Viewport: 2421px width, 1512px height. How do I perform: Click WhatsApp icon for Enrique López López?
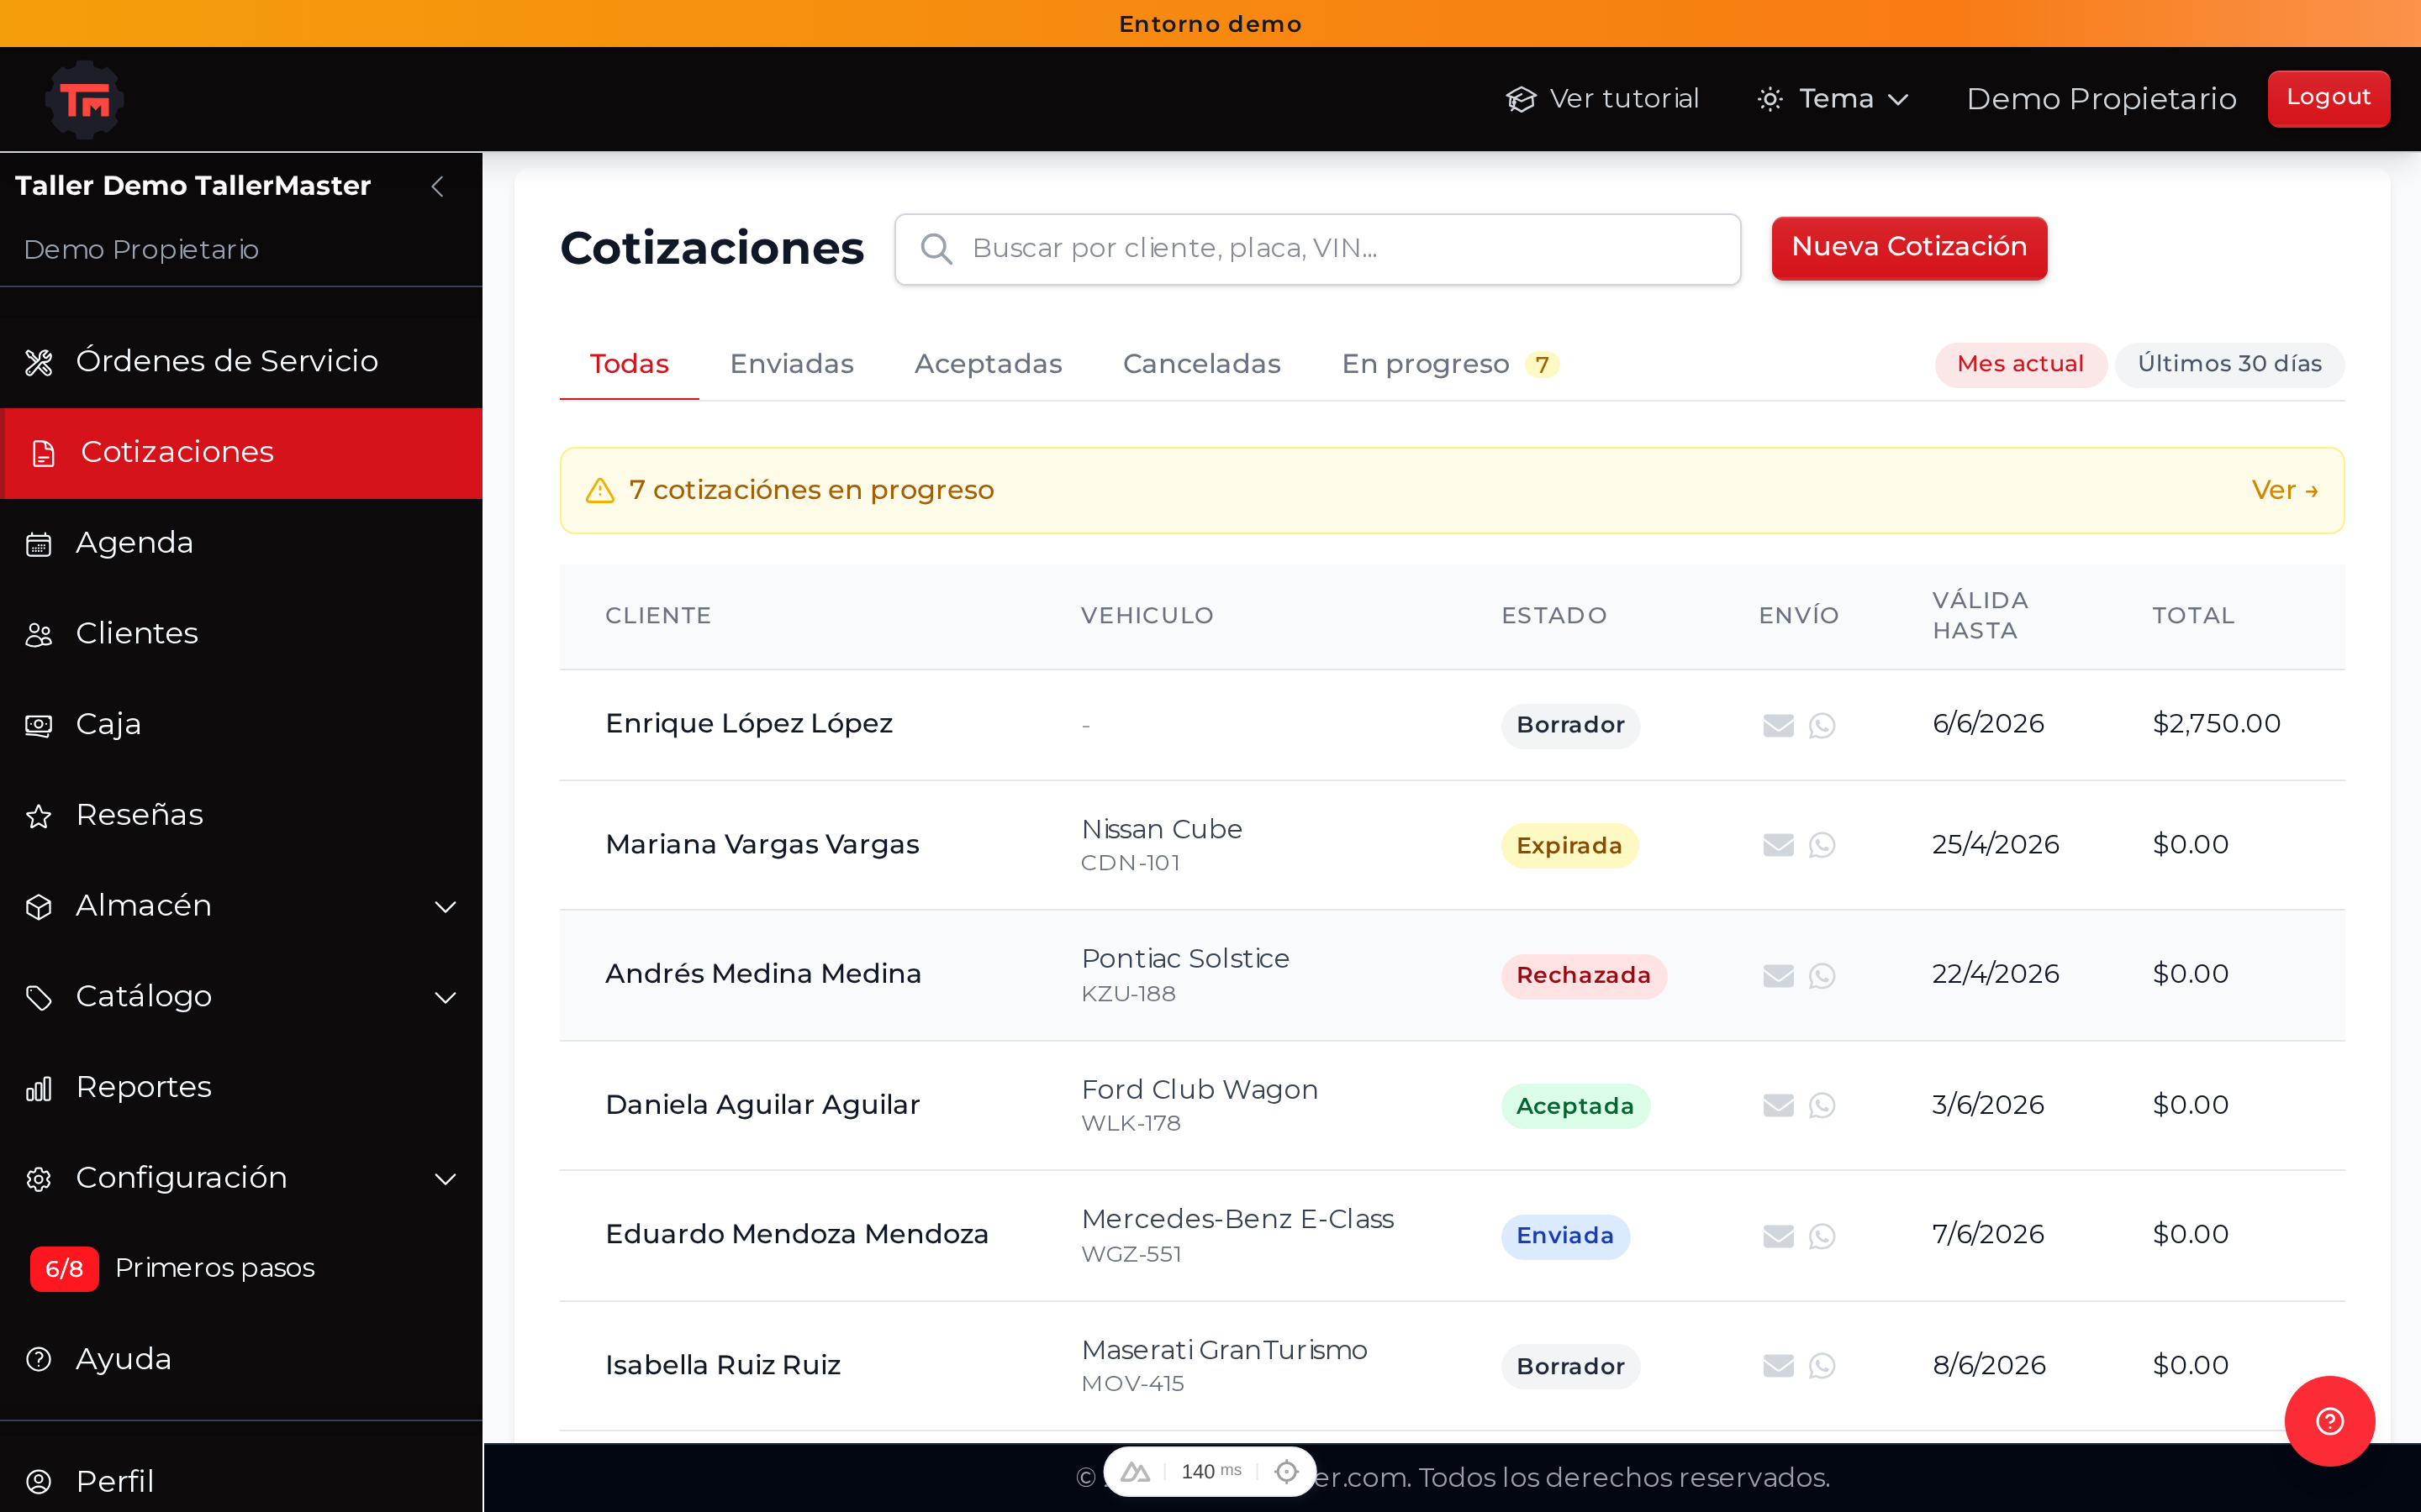(x=1822, y=725)
